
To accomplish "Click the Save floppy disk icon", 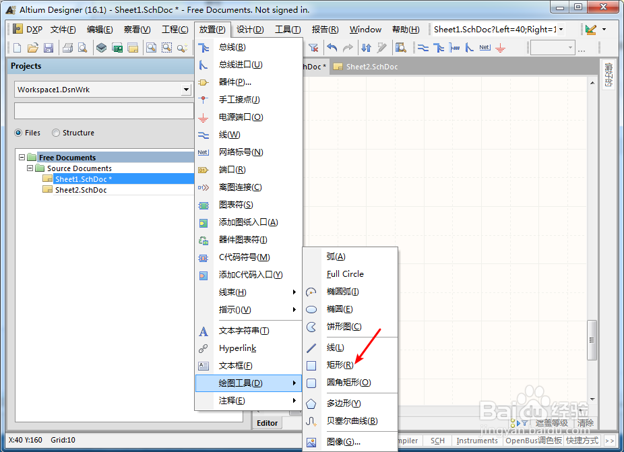I will pyautogui.click(x=49, y=48).
